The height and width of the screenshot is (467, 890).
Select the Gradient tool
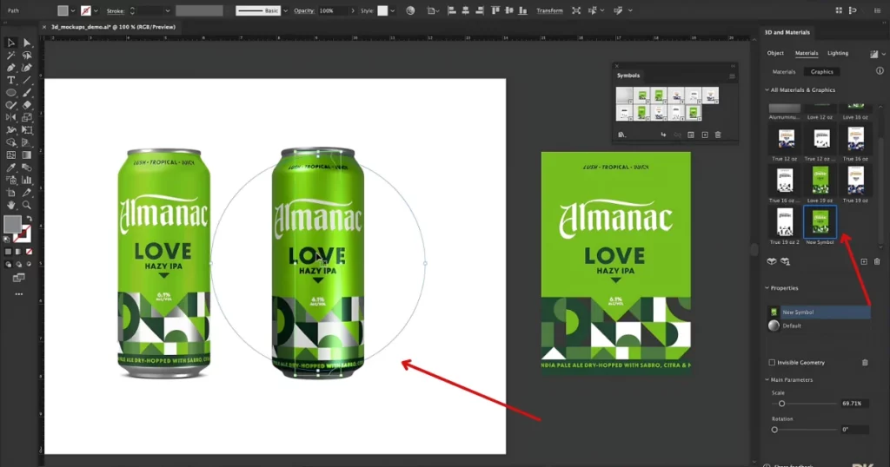click(x=27, y=155)
